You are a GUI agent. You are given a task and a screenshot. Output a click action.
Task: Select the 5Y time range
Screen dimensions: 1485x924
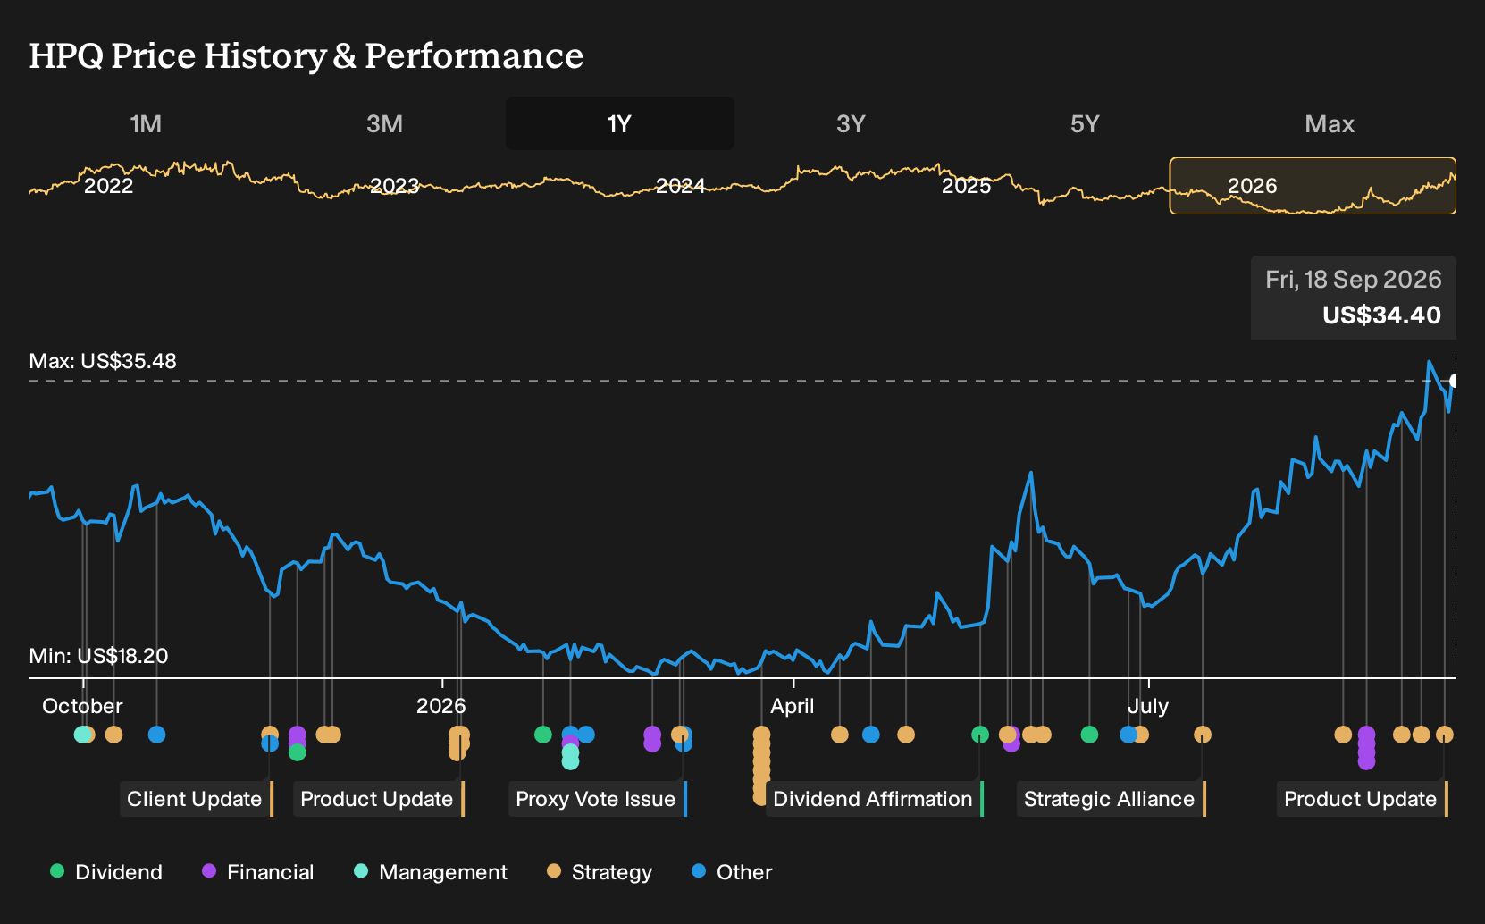point(1085,123)
